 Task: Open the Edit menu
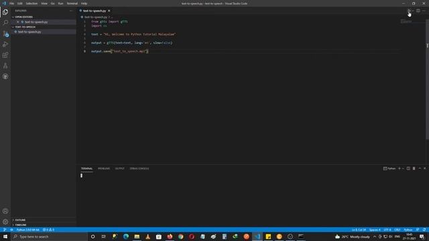click(20, 3)
